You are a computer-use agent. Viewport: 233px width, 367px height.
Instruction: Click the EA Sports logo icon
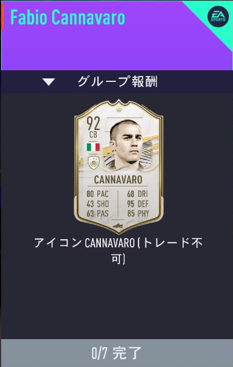click(218, 16)
